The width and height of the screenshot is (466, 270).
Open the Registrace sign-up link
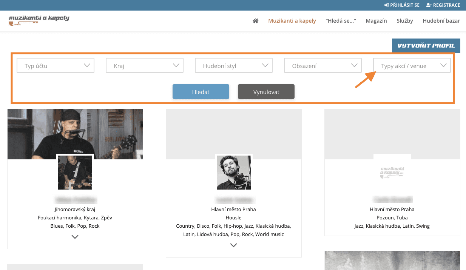click(443, 5)
